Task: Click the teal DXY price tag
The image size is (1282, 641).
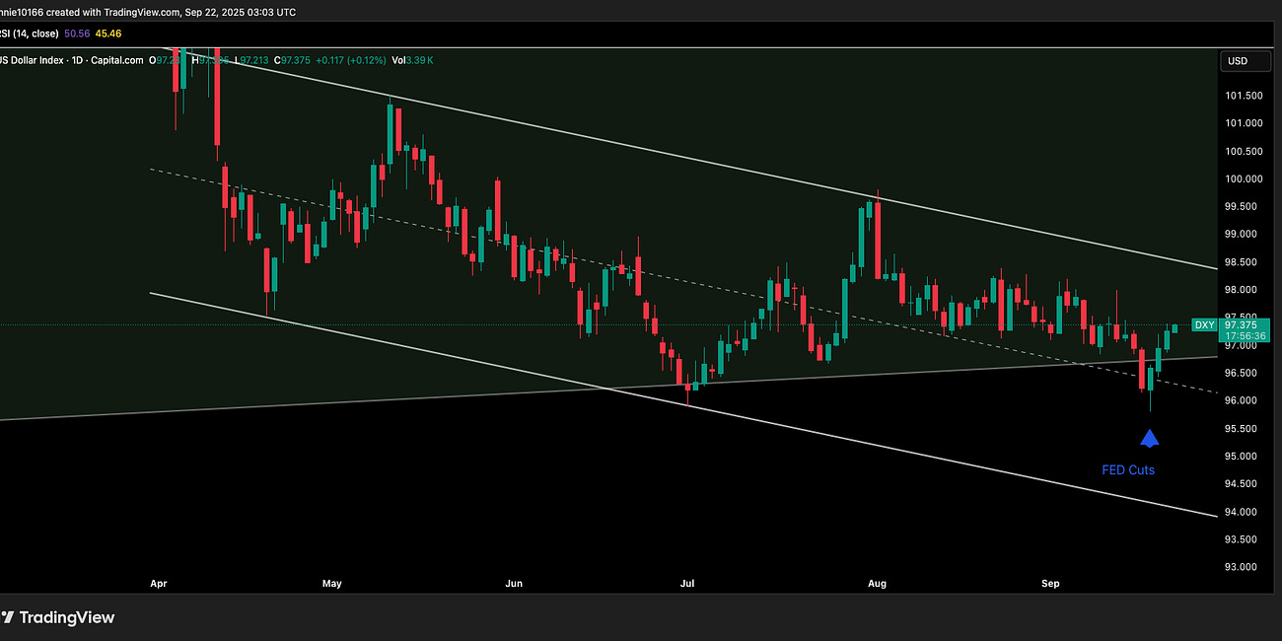Action: 1204,325
